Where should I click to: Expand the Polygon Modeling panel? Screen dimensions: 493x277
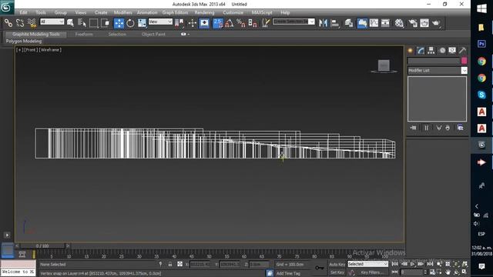pos(24,41)
